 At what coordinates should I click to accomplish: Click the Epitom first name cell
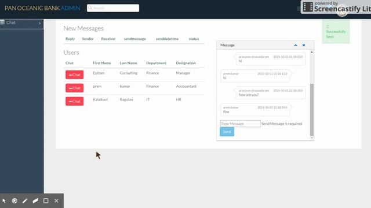99,73
